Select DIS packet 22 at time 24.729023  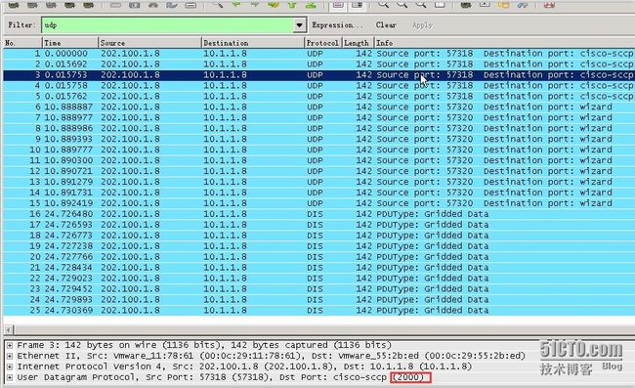point(319,279)
